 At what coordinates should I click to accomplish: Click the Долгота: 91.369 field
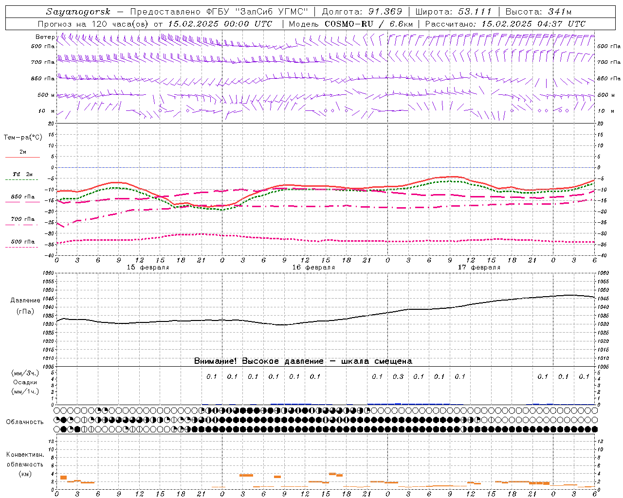coord(362,12)
